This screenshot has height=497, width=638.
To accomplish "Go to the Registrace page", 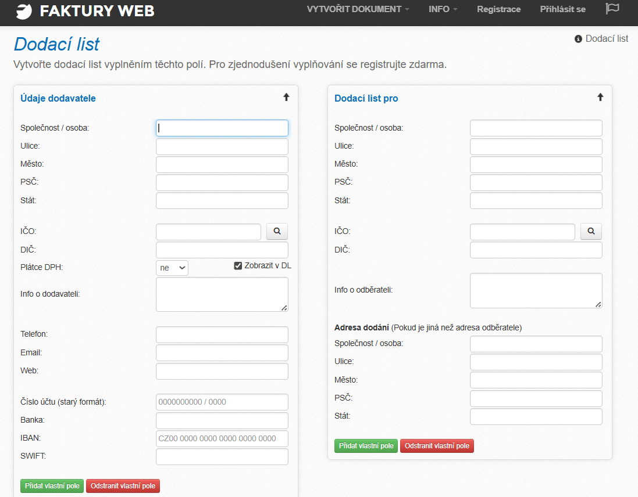I will [498, 9].
